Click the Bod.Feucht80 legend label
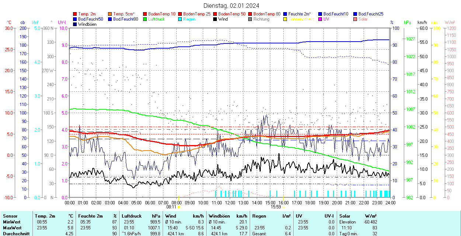 pyautogui.click(x=125, y=19)
